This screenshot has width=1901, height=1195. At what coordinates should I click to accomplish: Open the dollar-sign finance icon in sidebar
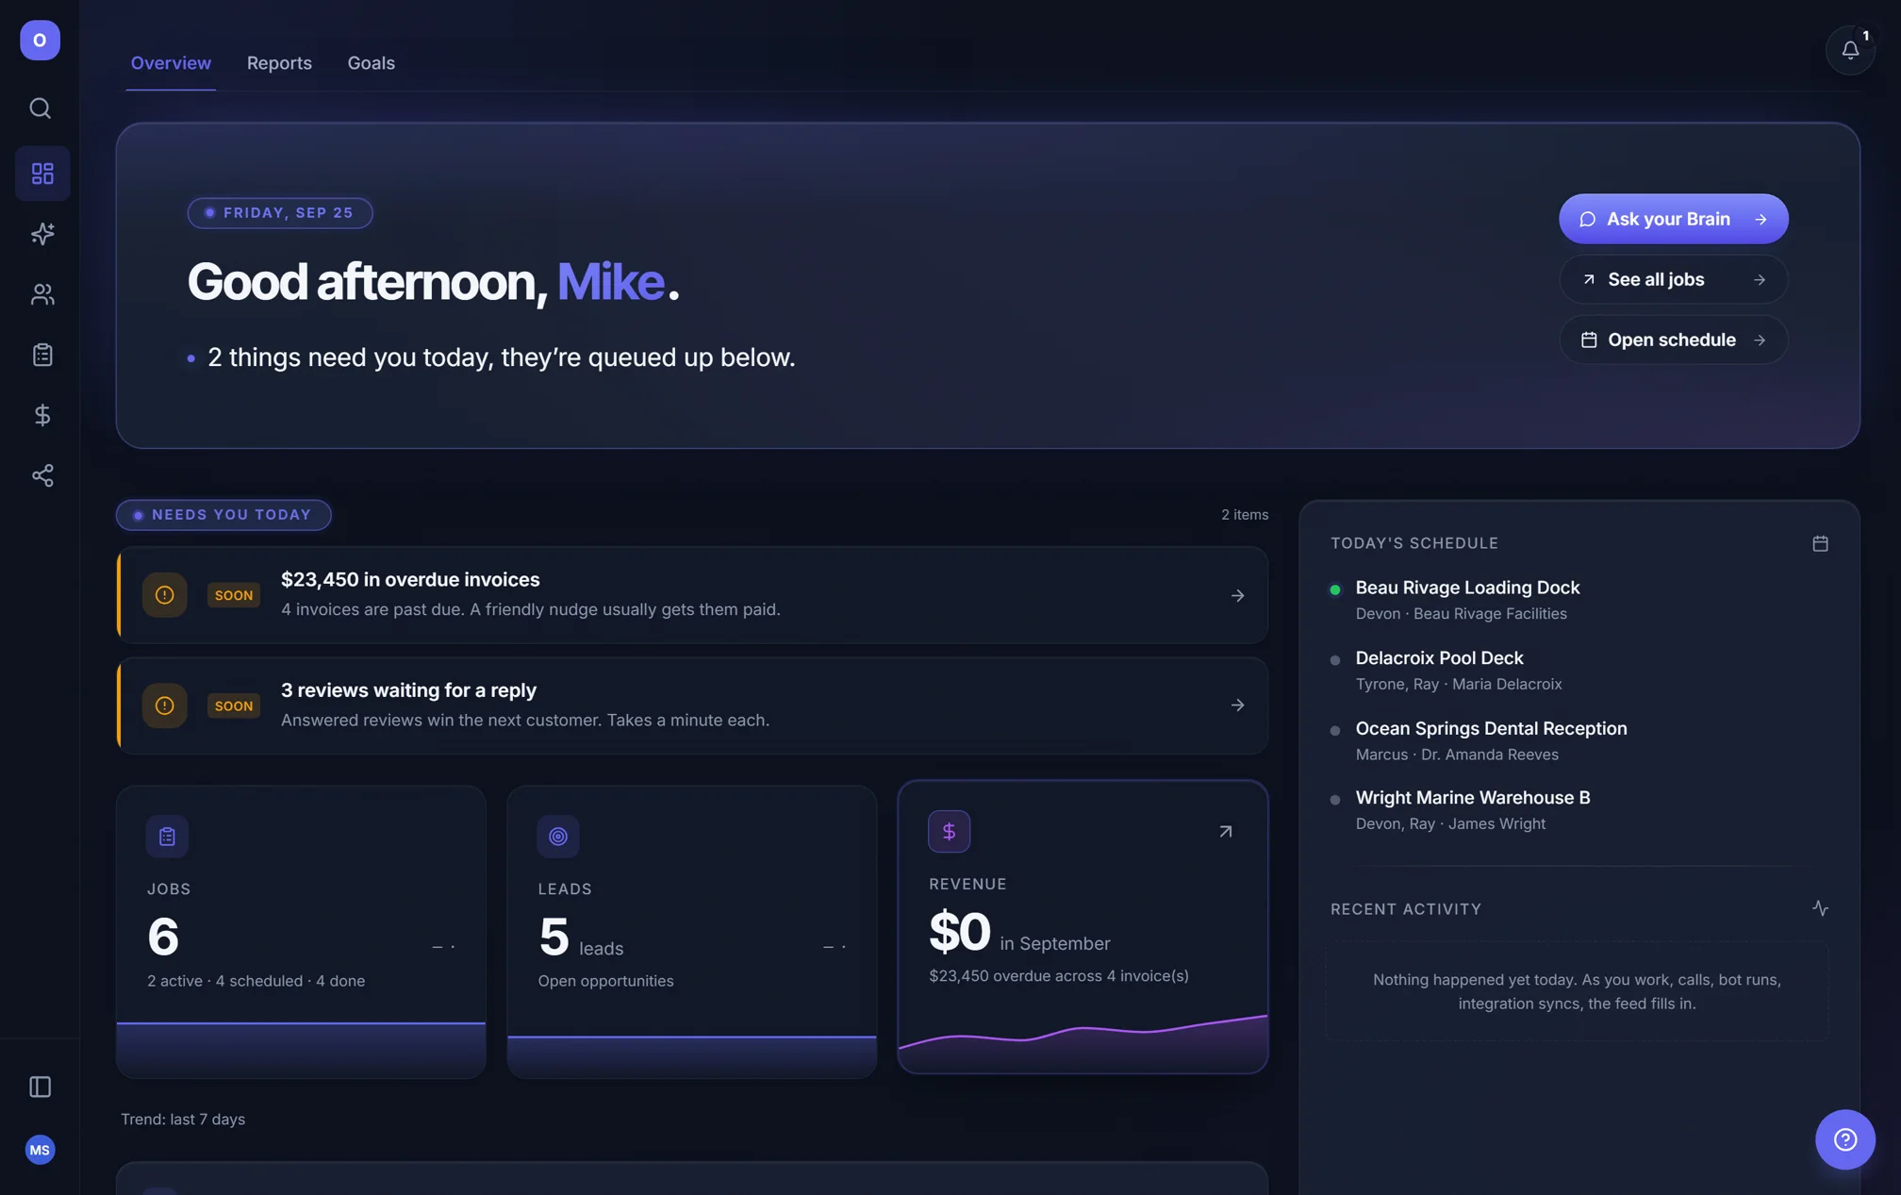pyautogui.click(x=42, y=415)
